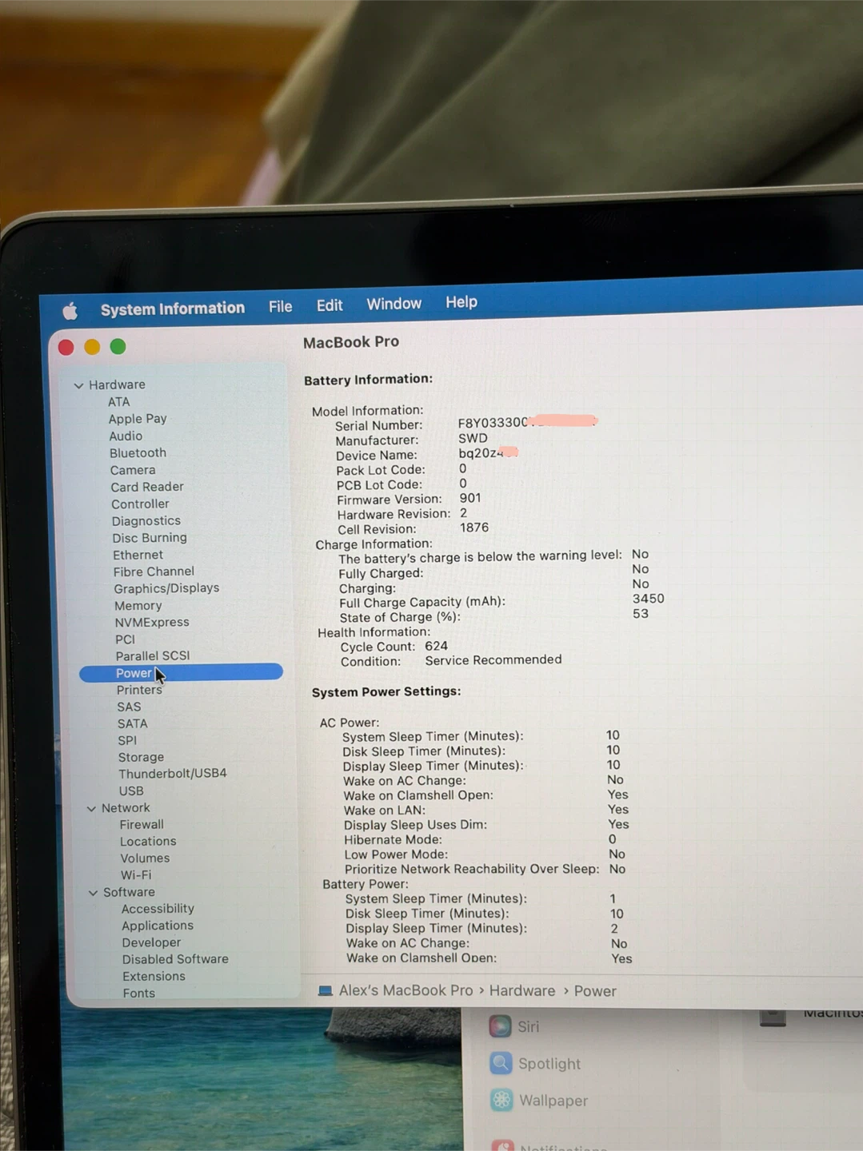The height and width of the screenshot is (1151, 863).
Task: Click the Software category label
Action: tap(129, 892)
